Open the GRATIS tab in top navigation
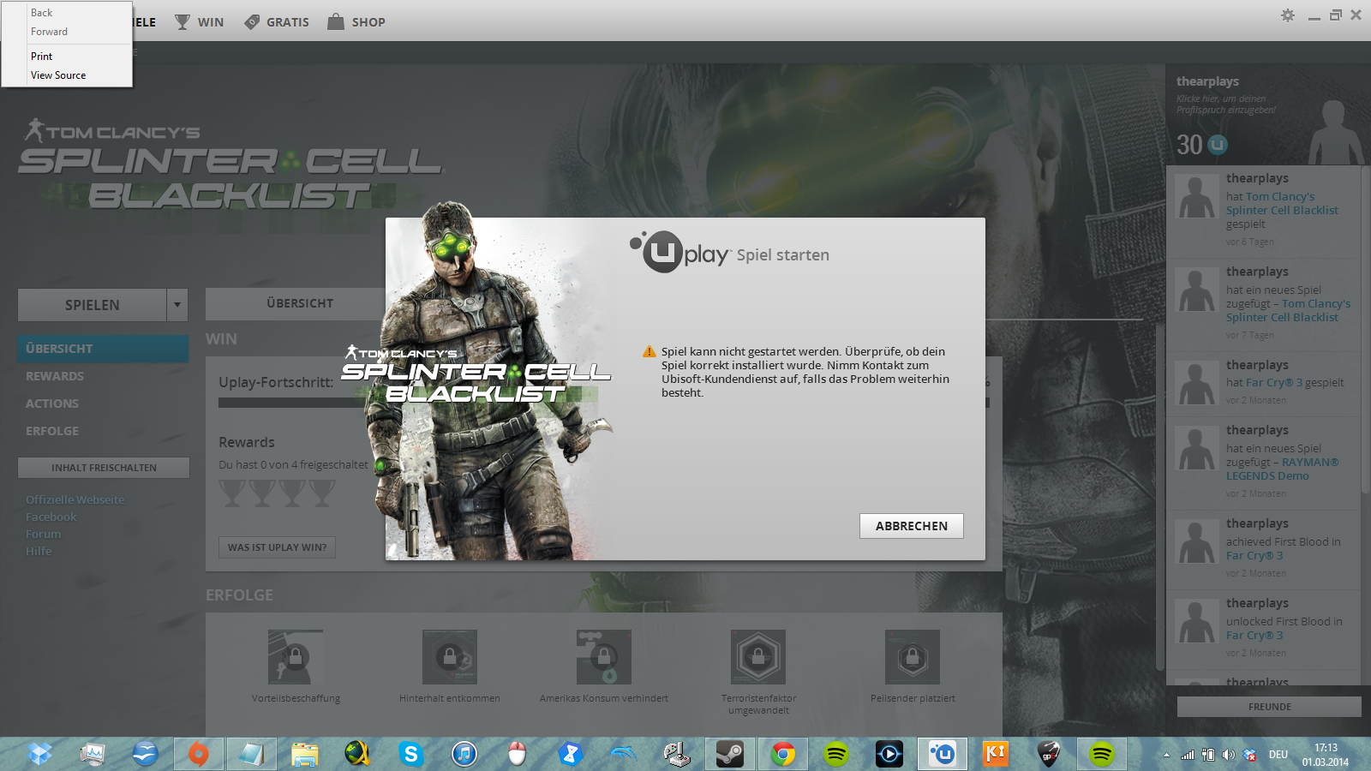 (287, 22)
